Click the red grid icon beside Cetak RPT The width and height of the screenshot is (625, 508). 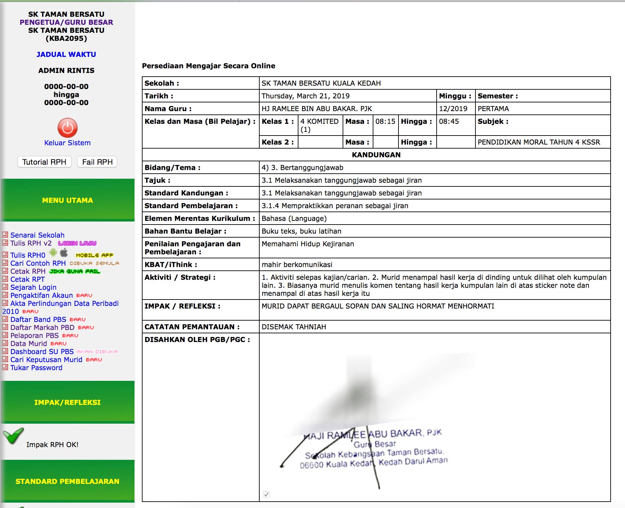click(x=5, y=279)
